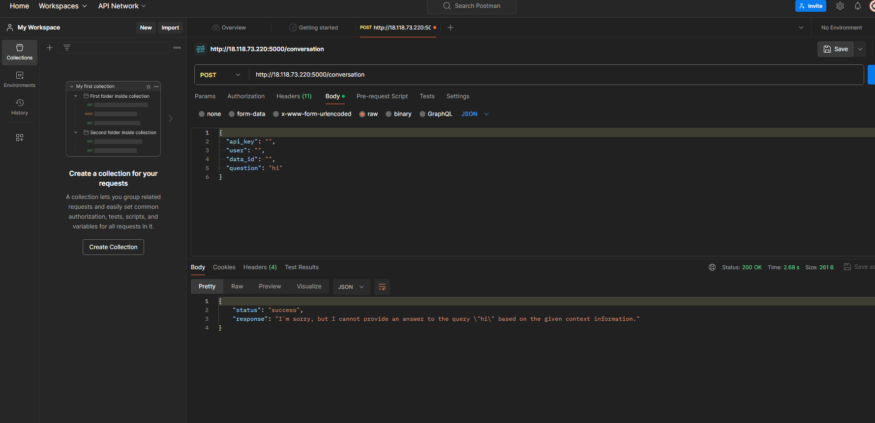Screen dimensions: 875x423
Task: Select the binary body type
Action: (x=399, y=114)
